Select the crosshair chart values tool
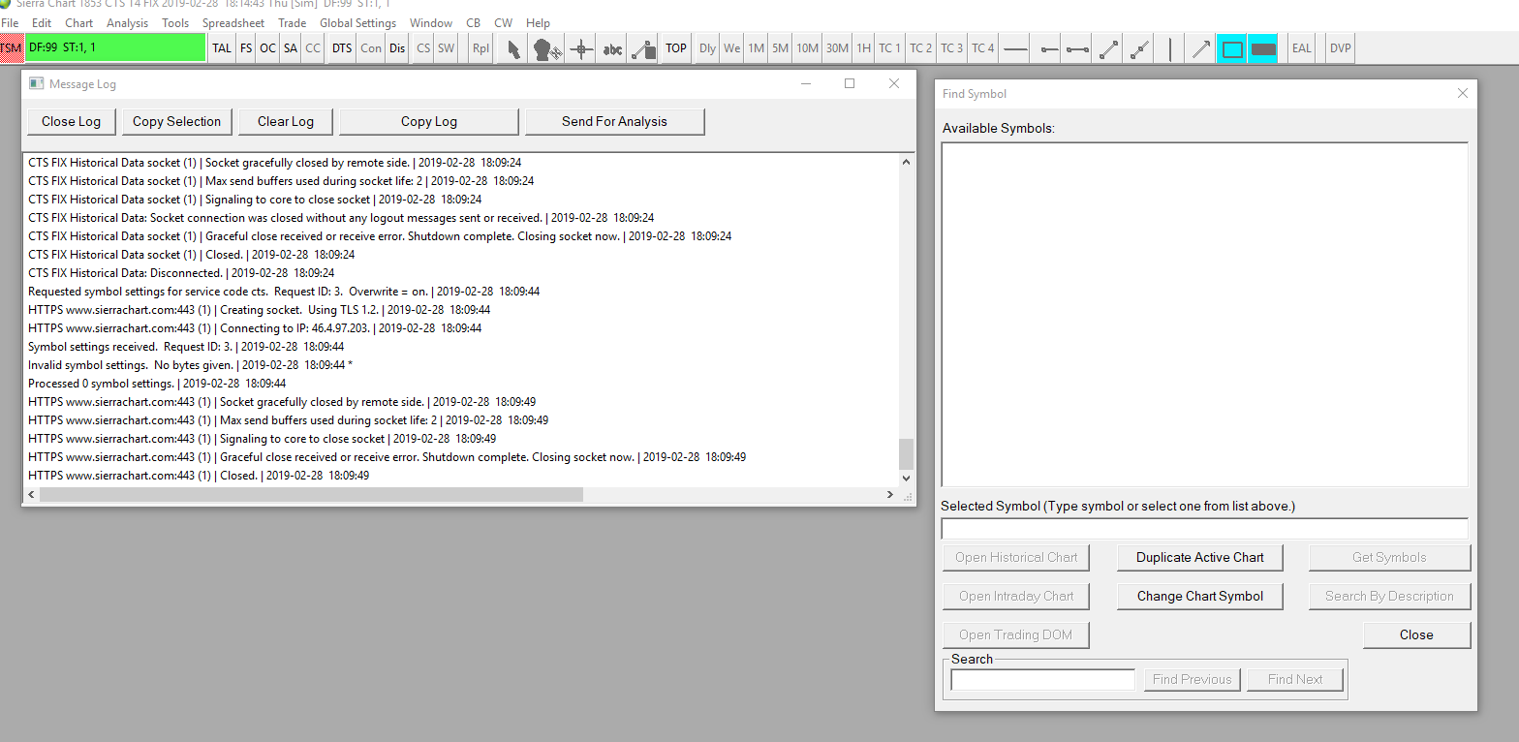 pos(580,48)
